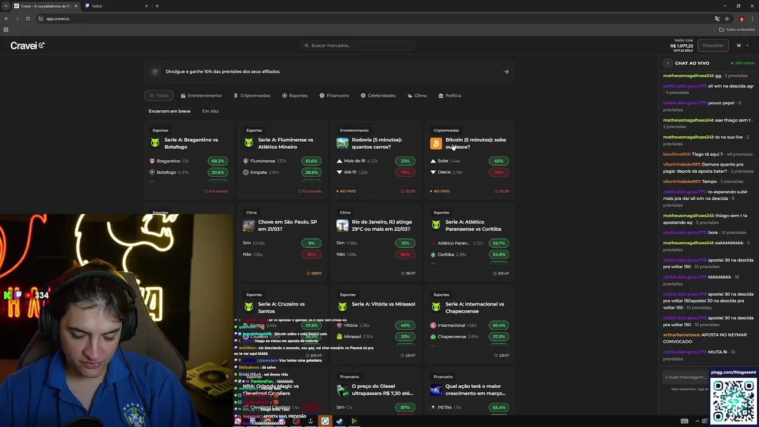The image size is (759, 427).
Task: Pick Sim 12% for Rio de Janeiro 29°C
Action: (405, 243)
